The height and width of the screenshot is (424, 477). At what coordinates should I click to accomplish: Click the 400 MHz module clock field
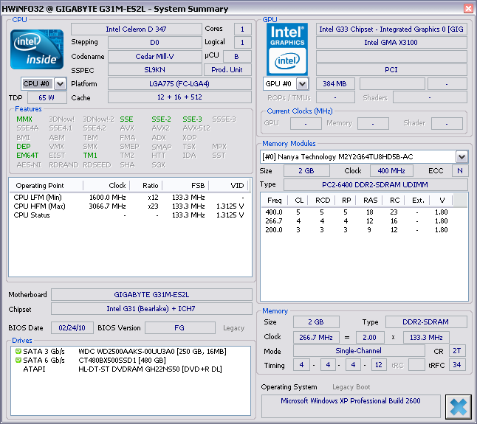[x=391, y=170]
